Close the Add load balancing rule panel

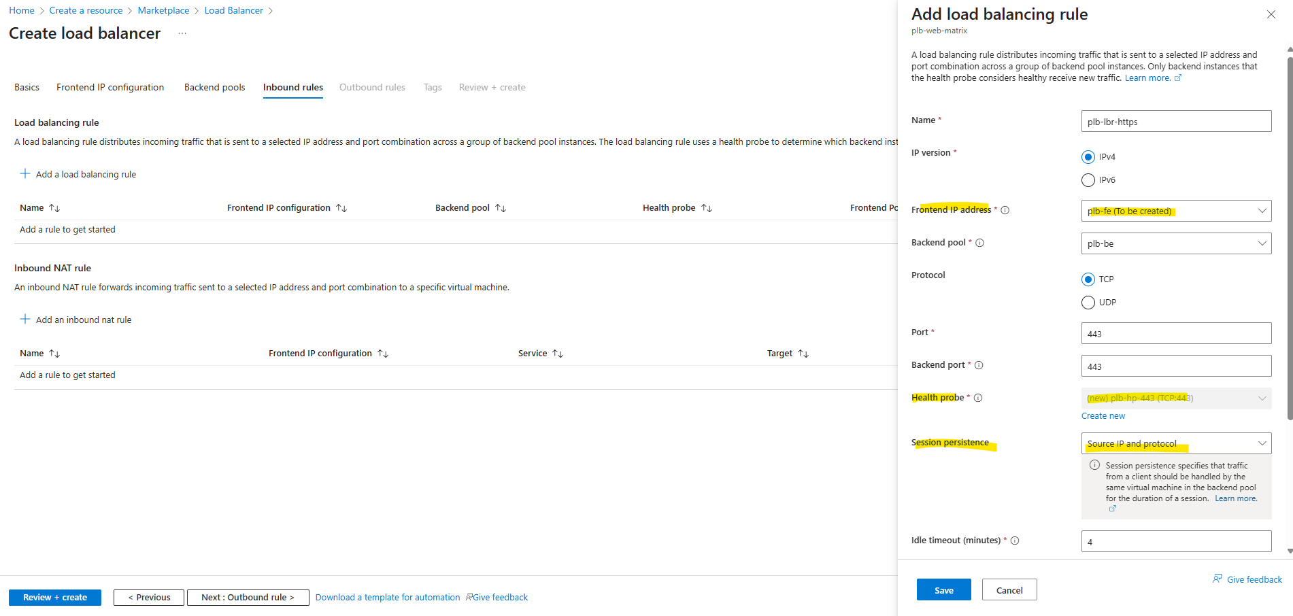point(1271,14)
